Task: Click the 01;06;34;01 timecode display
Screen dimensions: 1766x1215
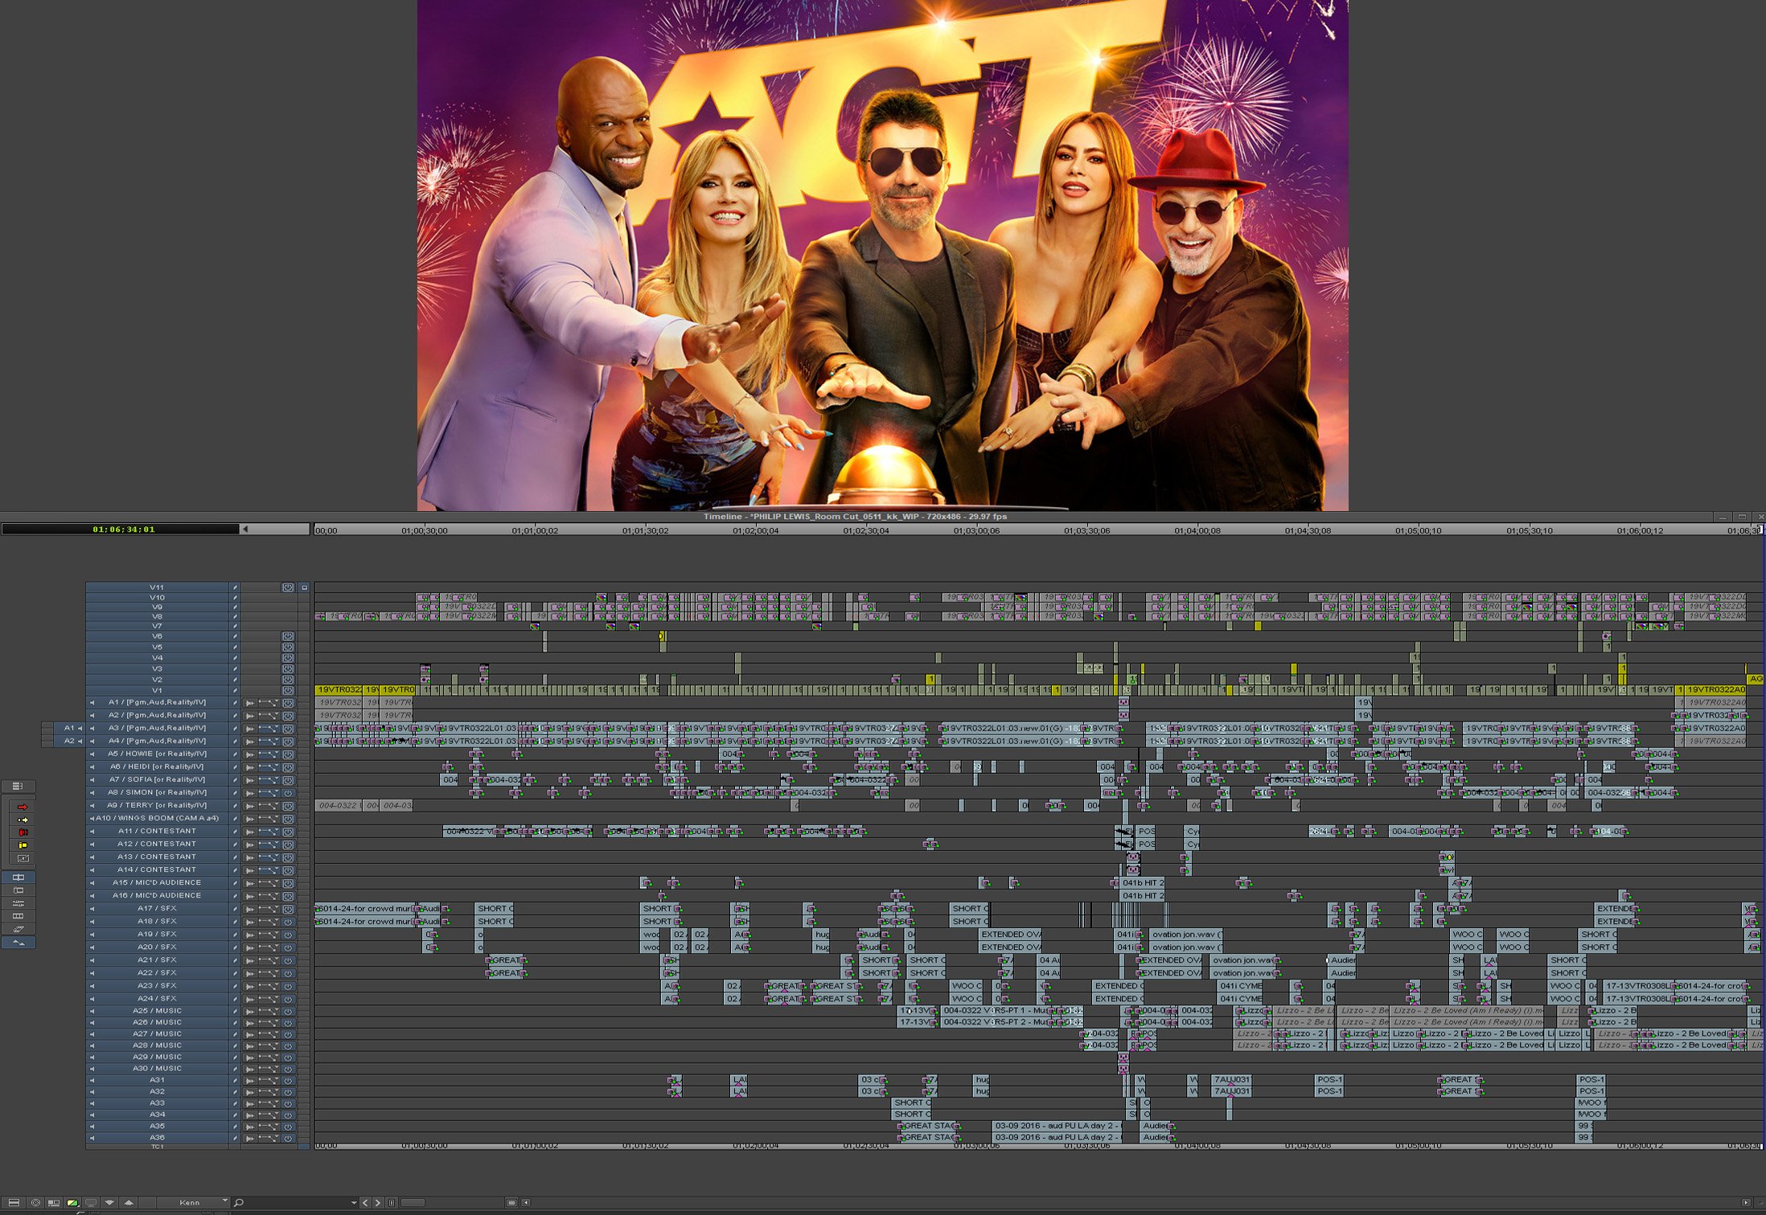Action: pos(122,530)
